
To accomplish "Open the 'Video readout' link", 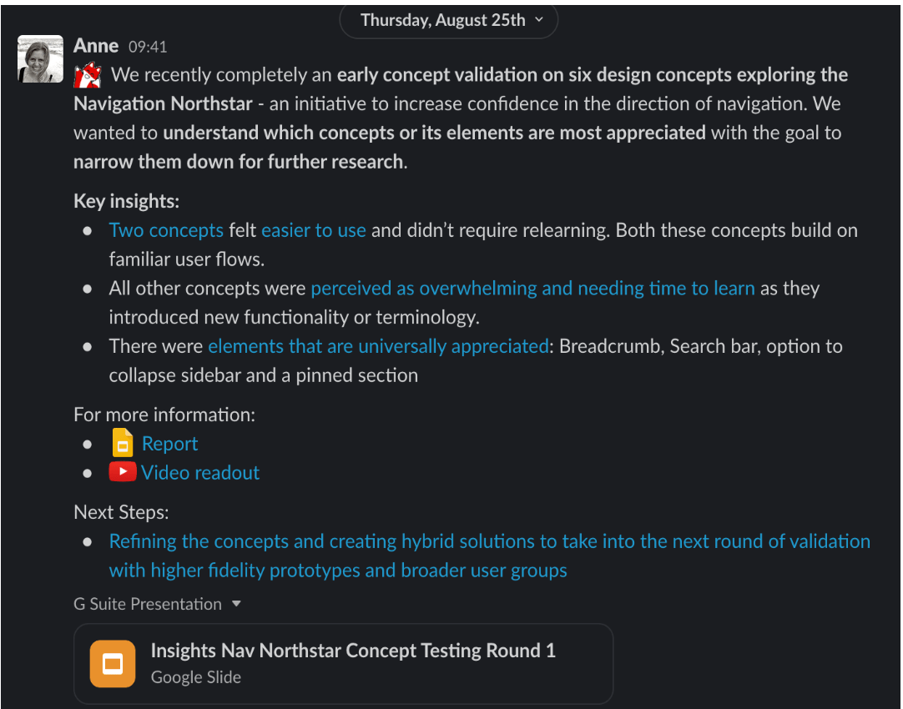I will coord(199,472).
